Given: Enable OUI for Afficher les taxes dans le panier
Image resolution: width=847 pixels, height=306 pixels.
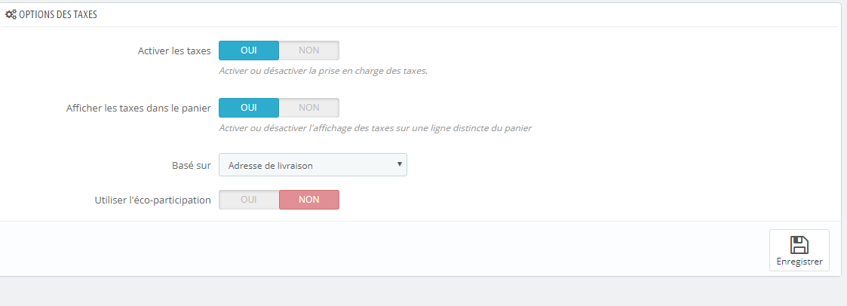Looking at the screenshot, I should point(248,107).
